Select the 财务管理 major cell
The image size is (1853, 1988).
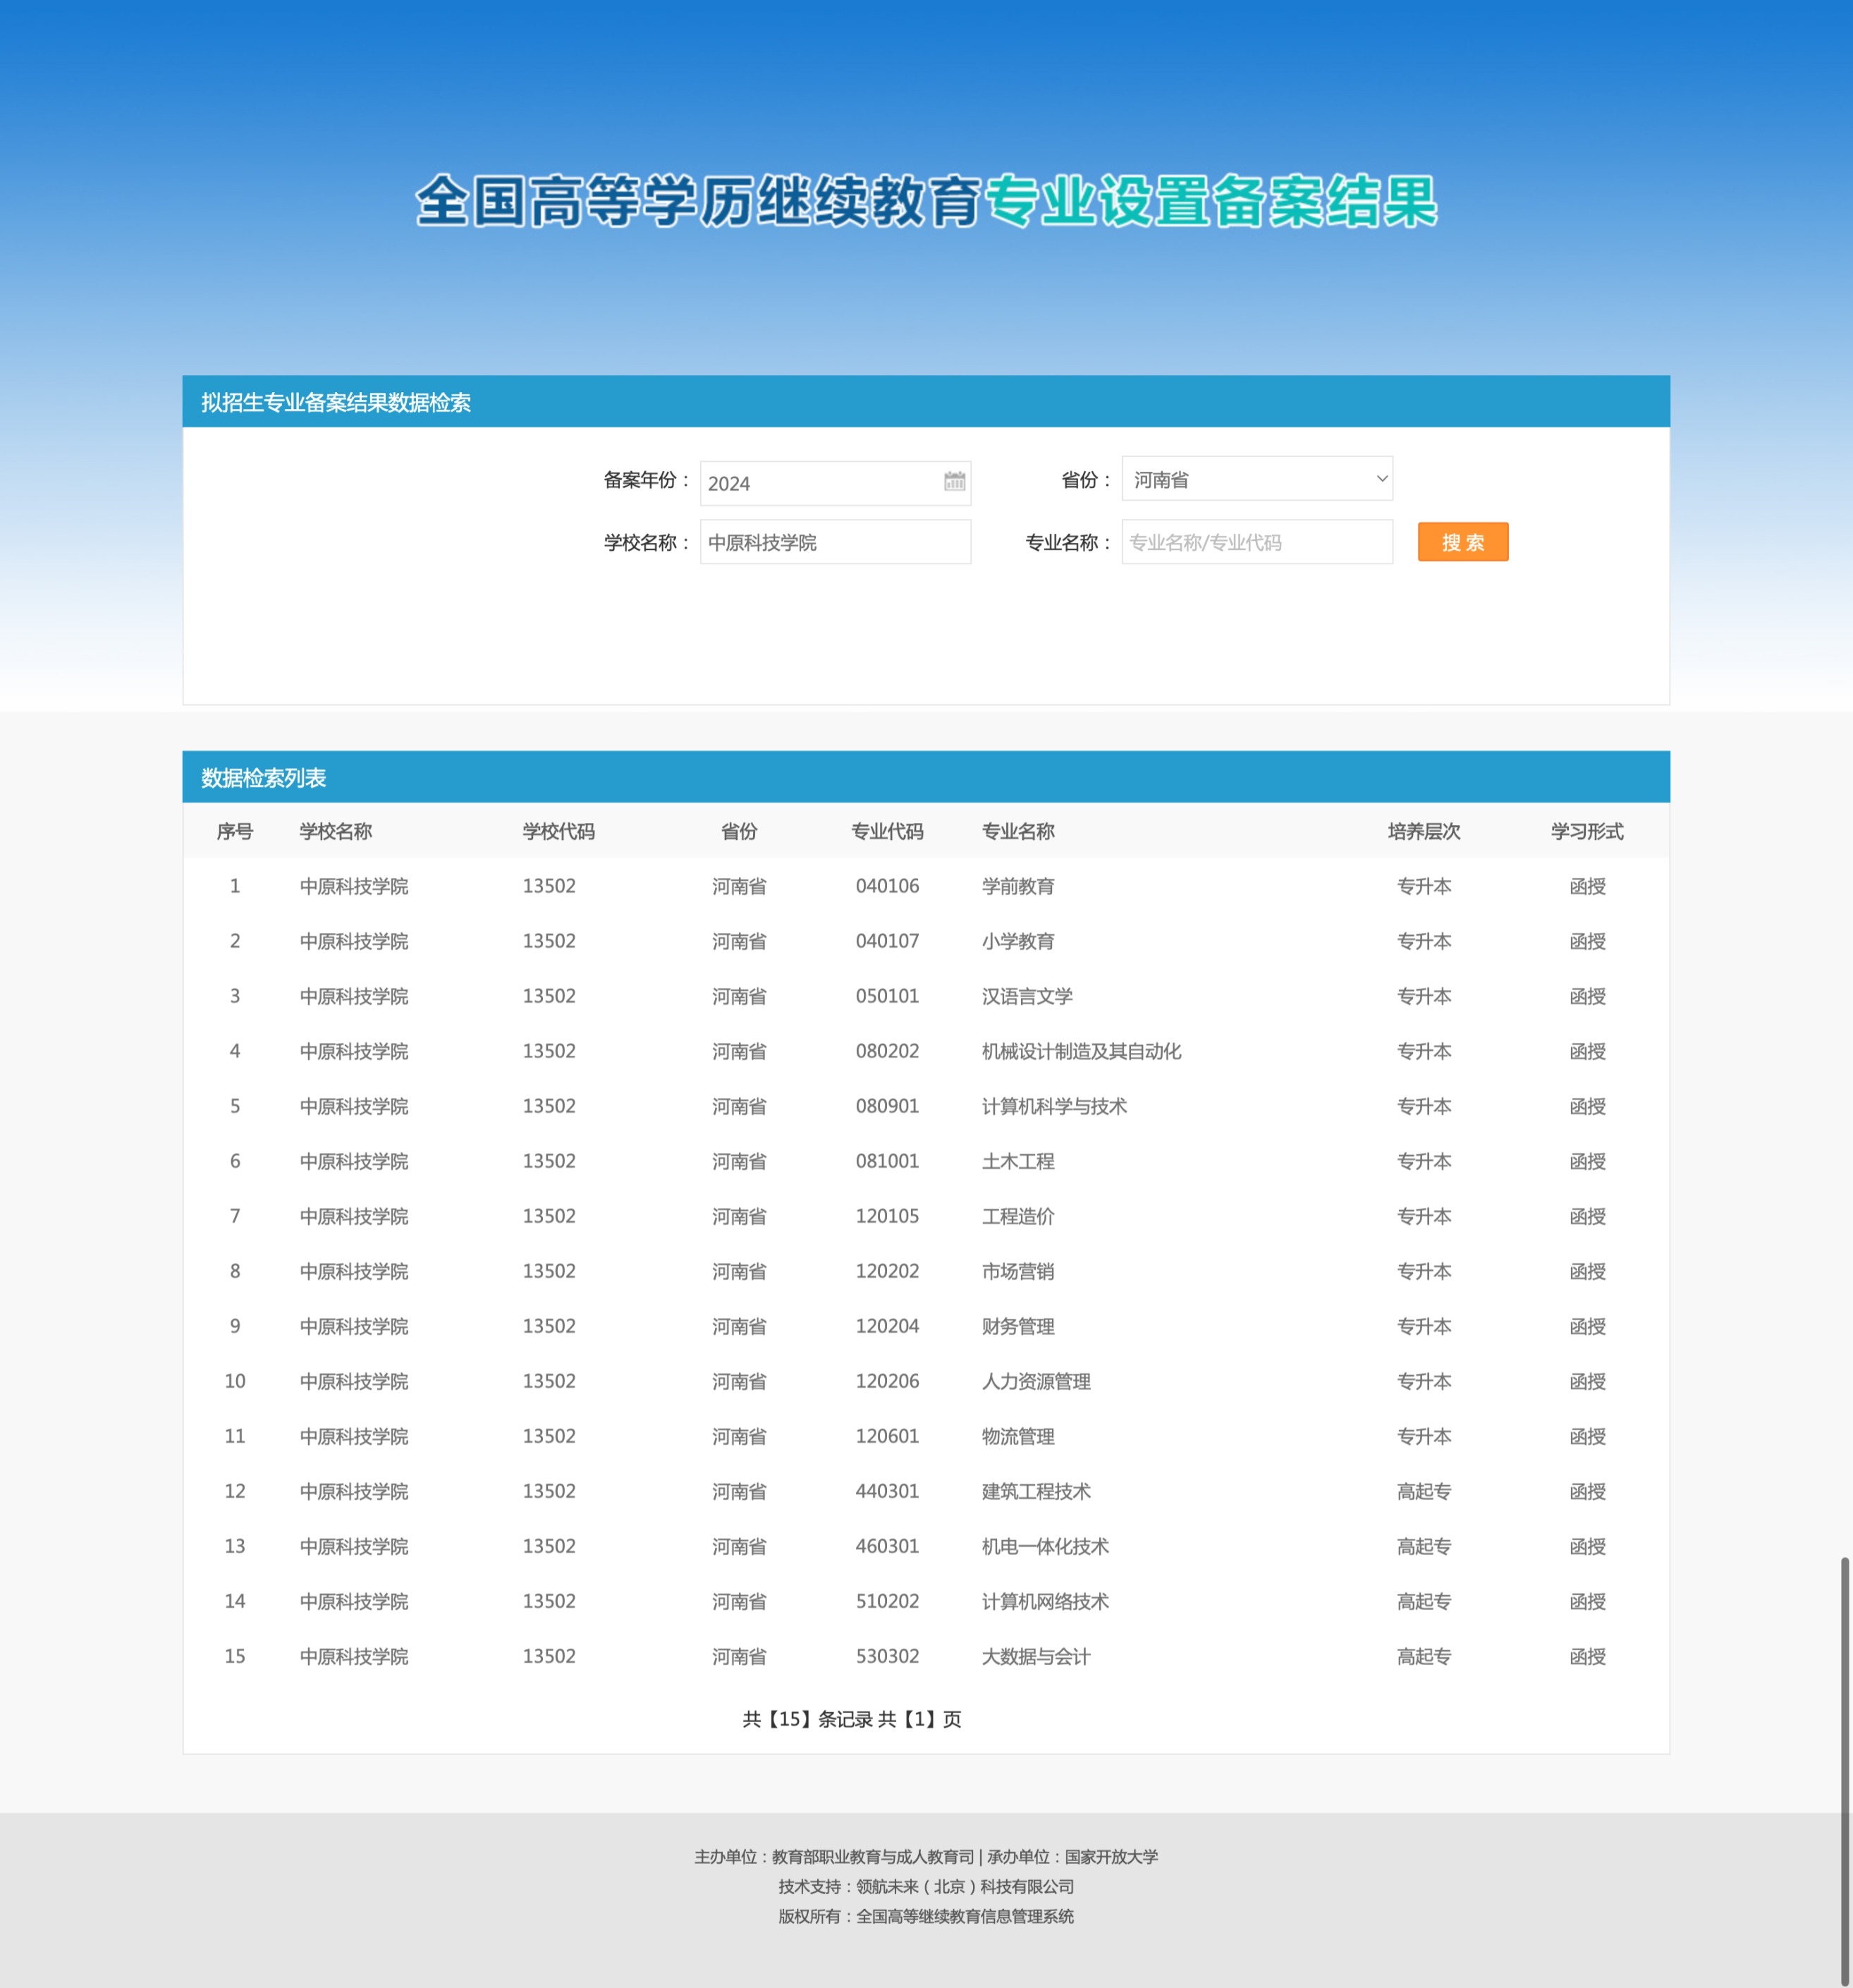[x=1018, y=1327]
